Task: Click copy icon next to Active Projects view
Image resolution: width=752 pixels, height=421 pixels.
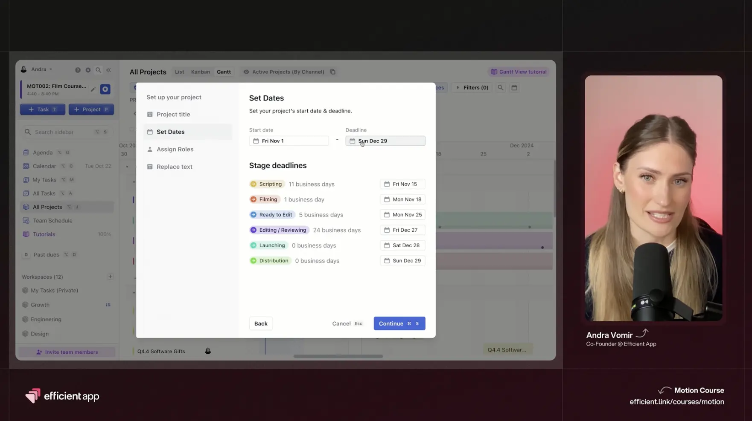Action: (332, 72)
